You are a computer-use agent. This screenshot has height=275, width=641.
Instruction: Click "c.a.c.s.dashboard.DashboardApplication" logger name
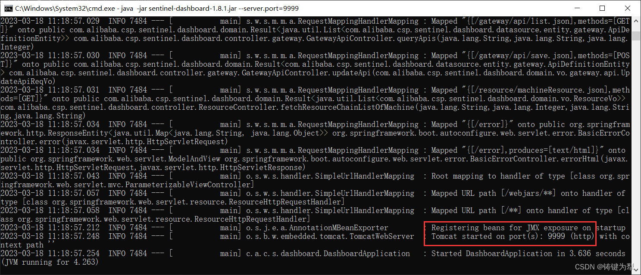[328, 253]
